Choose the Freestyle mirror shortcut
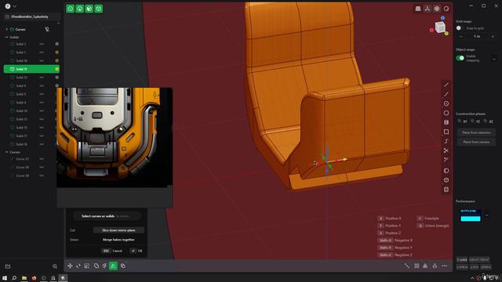The width and height of the screenshot is (502, 282). [428, 219]
